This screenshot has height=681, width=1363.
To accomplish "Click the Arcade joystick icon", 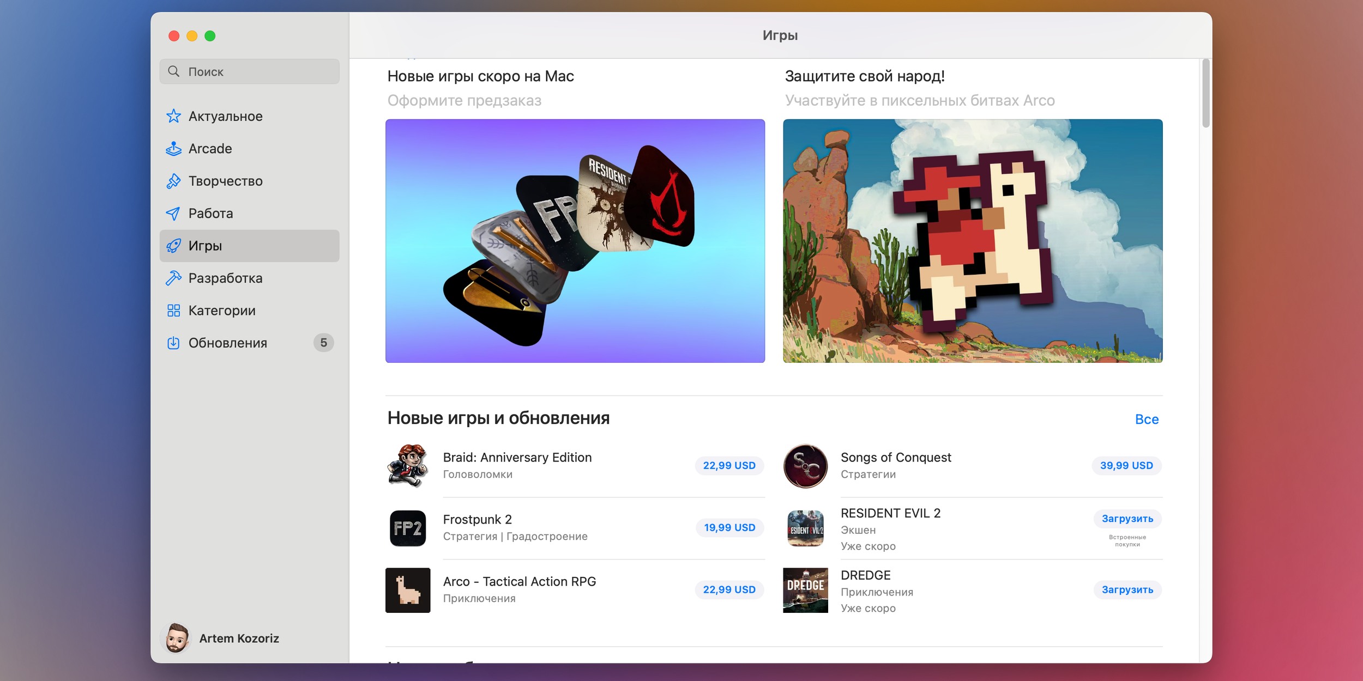I will 173,148.
